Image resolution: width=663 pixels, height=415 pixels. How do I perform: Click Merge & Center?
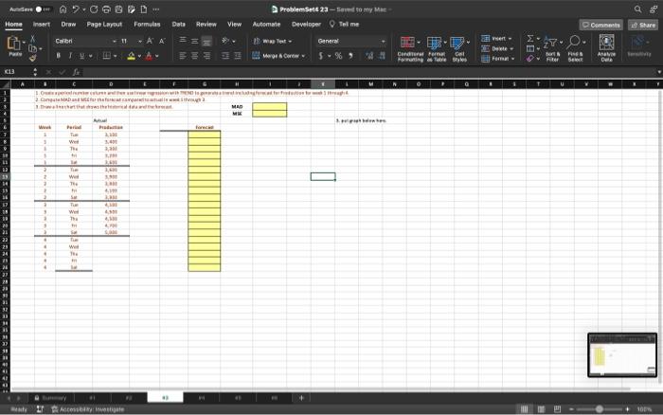278,56
